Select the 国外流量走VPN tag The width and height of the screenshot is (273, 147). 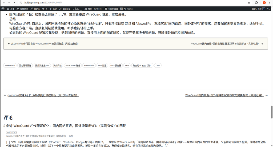pyautogui.click(x=42, y=66)
